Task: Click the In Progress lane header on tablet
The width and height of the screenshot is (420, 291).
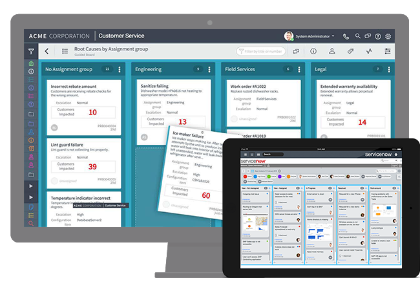Action: coord(320,188)
